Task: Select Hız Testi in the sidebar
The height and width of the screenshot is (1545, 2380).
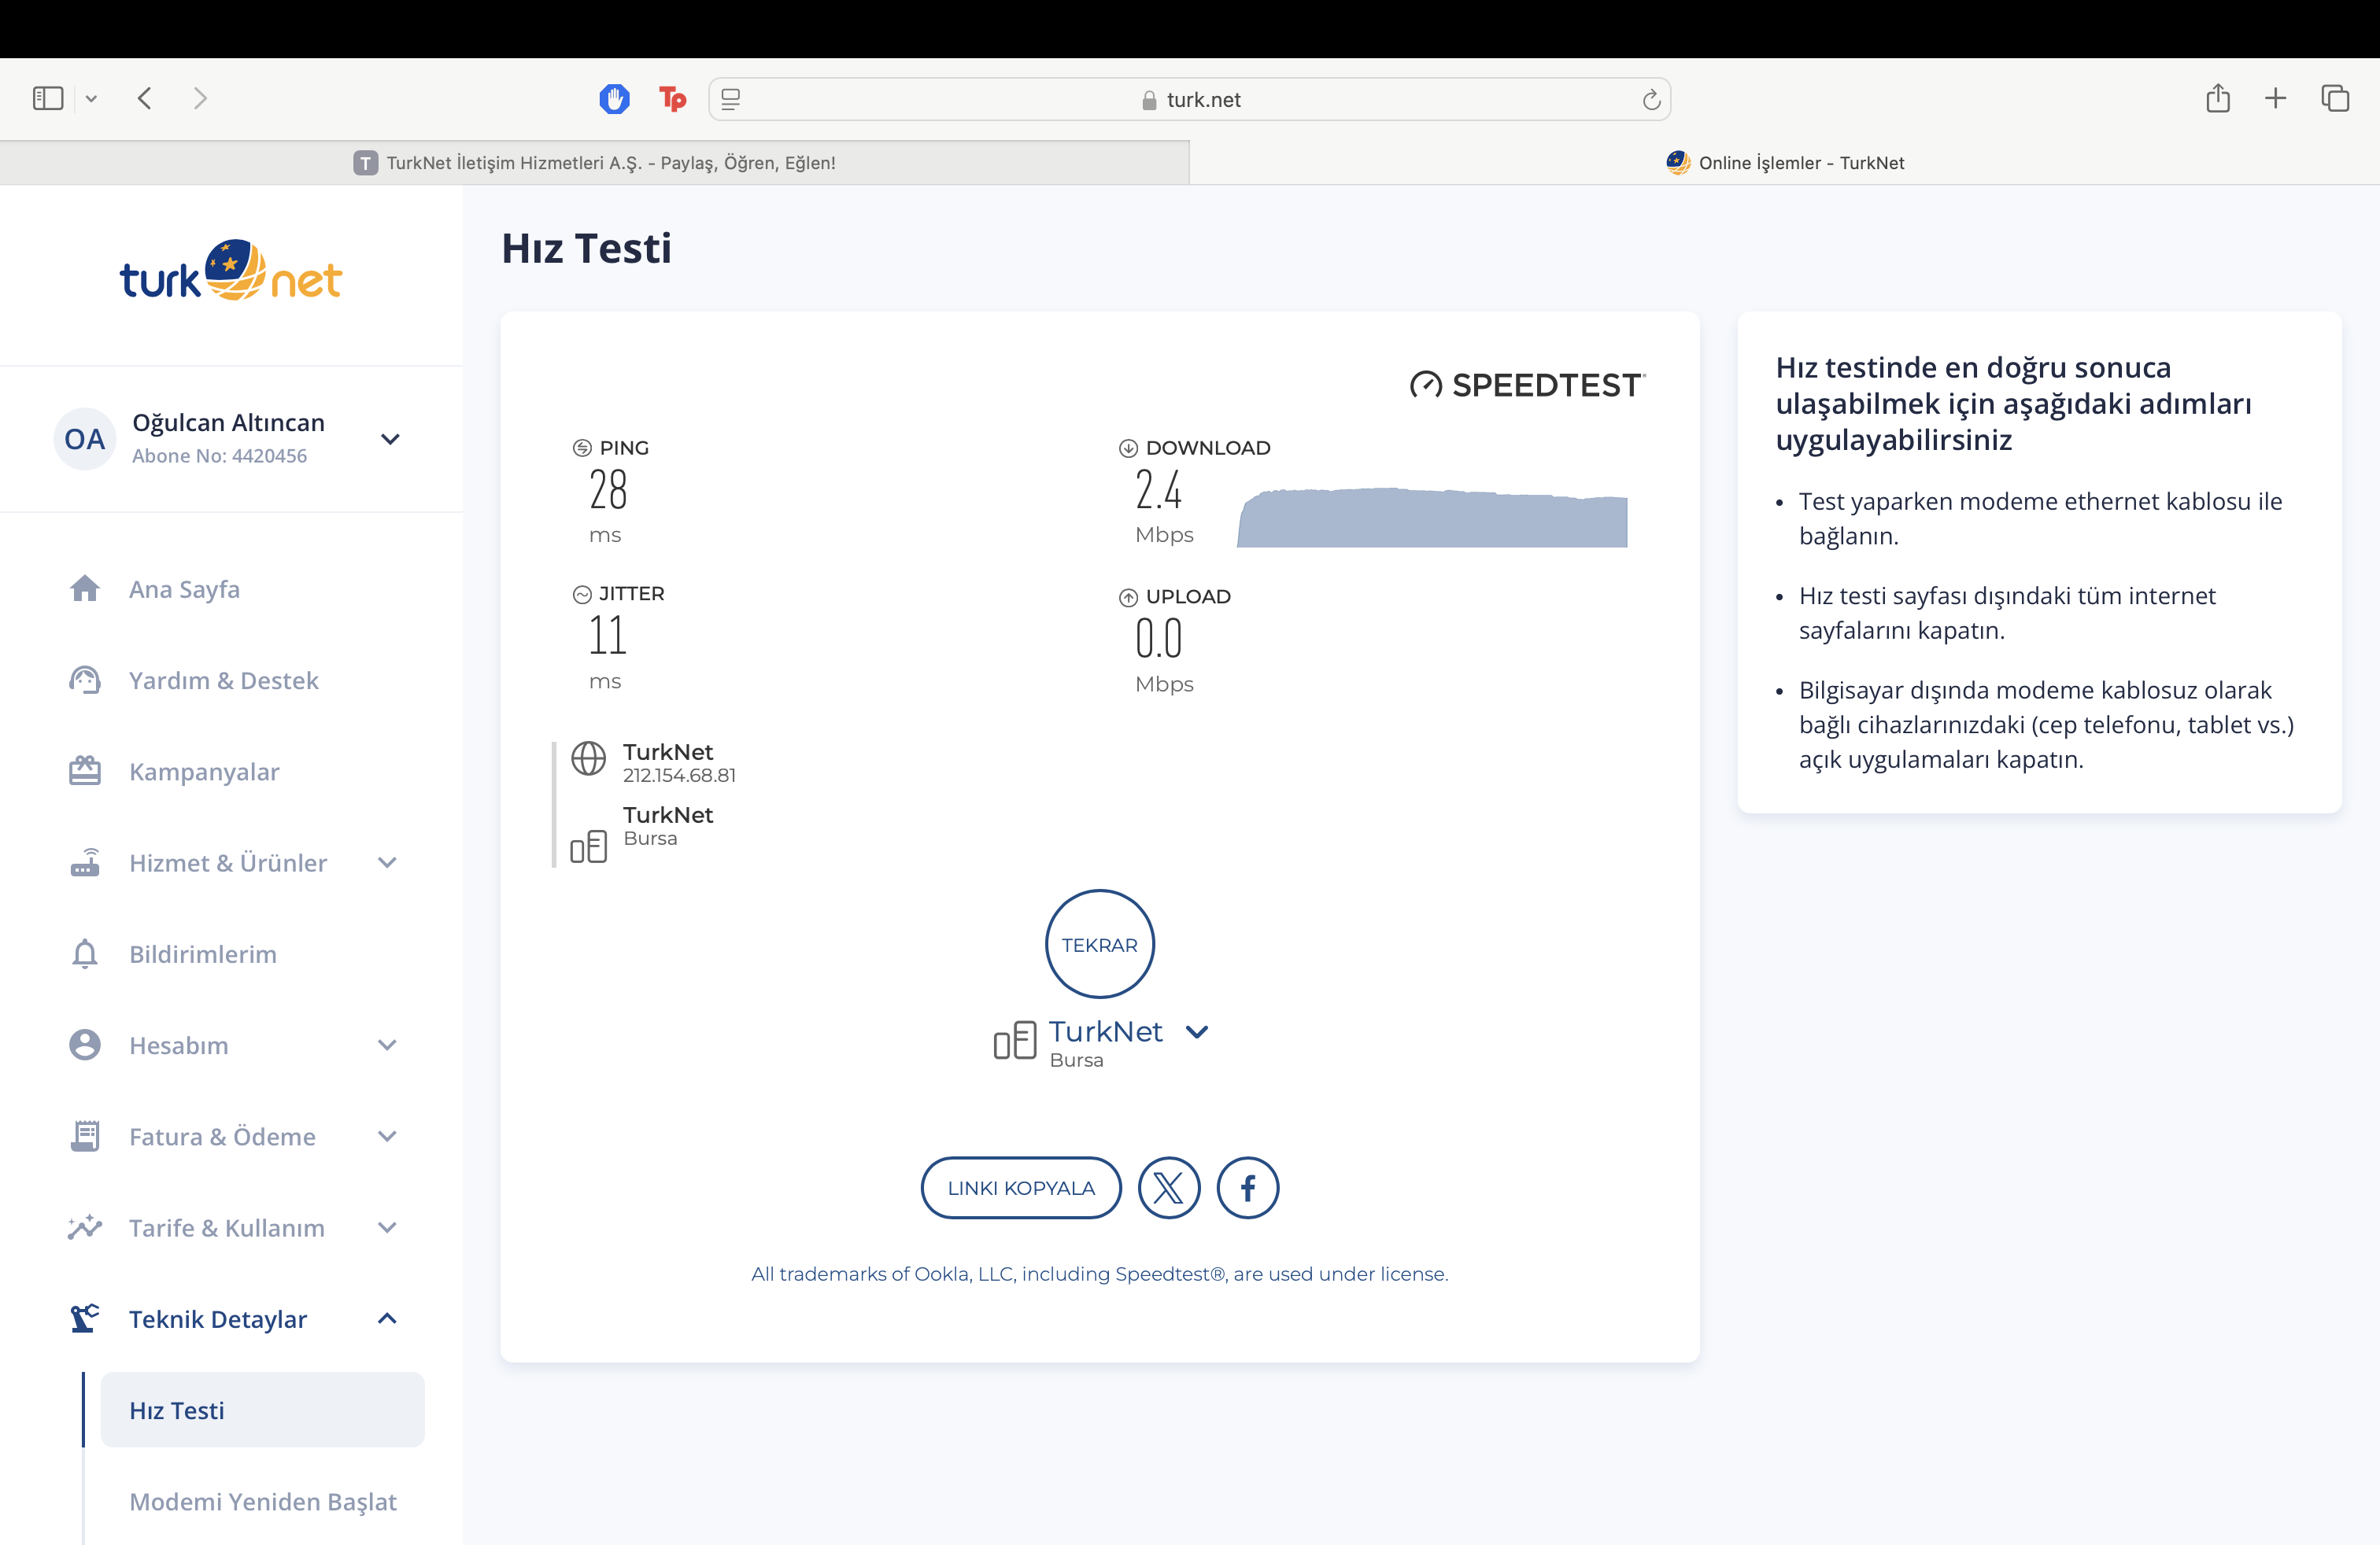Action: point(263,1410)
